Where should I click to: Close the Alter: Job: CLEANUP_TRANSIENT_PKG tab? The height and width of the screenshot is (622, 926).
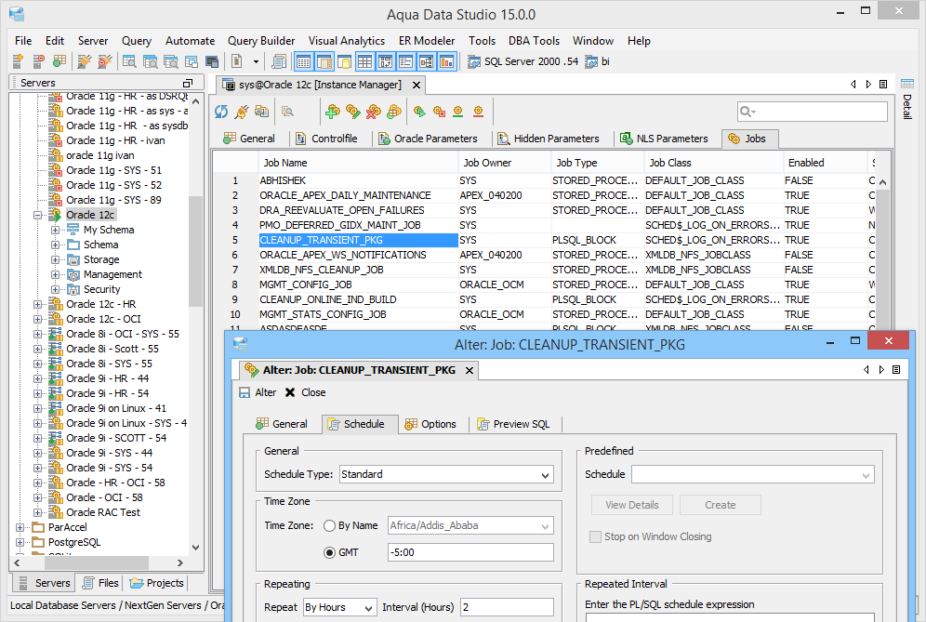(x=469, y=370)
